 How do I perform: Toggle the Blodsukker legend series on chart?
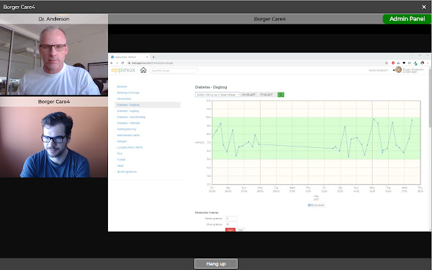[317, 205]
